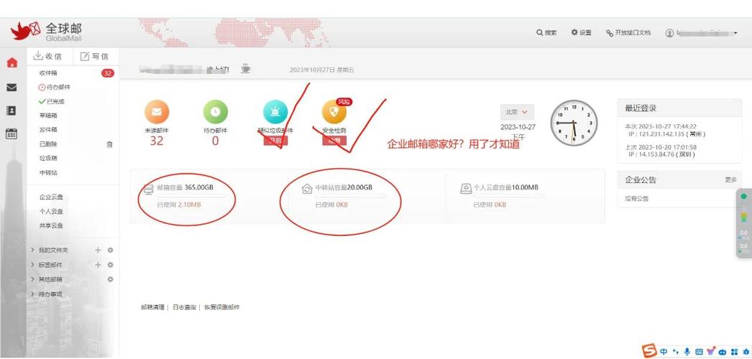Open 设置 settings in the top bar
This screenshot has height=359, width=752.
coord(581,32)
